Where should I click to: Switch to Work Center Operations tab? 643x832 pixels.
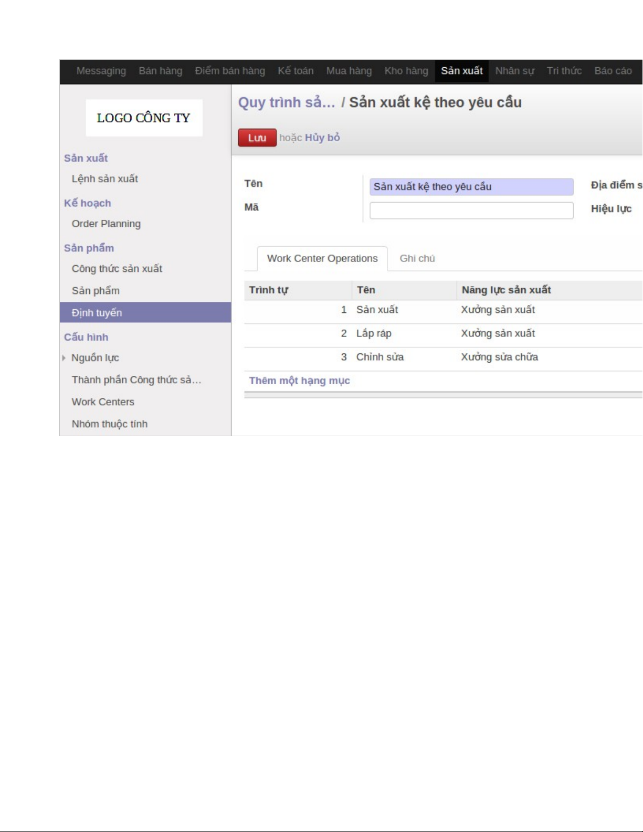[322, 259]
